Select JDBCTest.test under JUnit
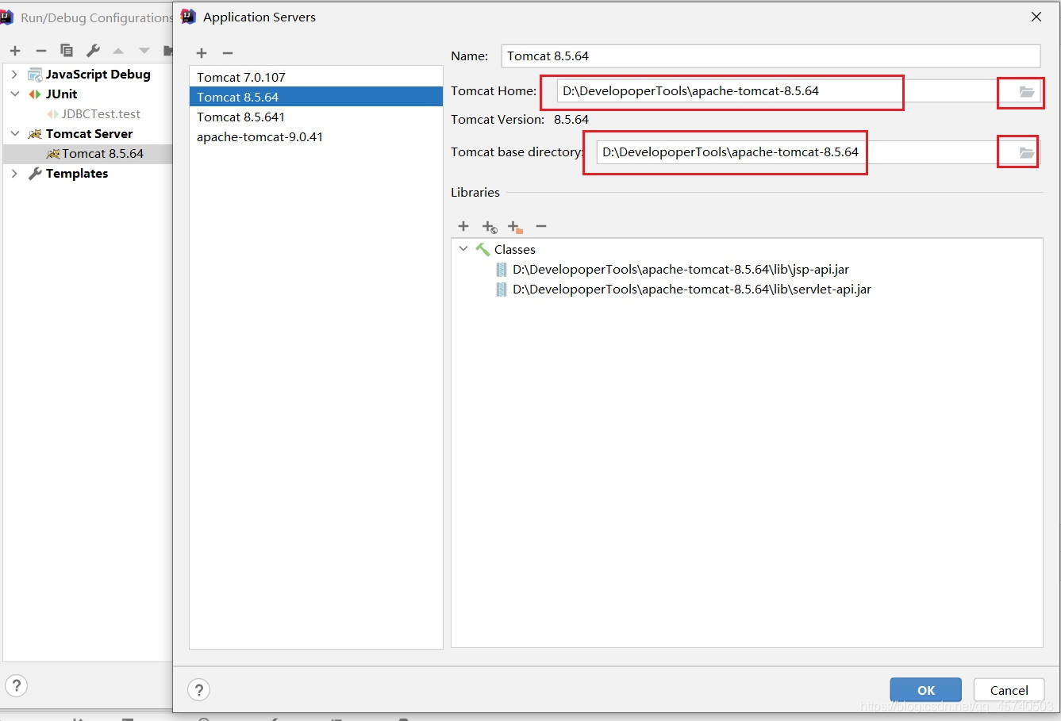 [101, 114]
